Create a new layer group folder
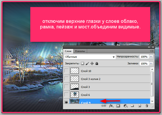The height and width of the screenshot is (115, 162). tap(132, 106)
